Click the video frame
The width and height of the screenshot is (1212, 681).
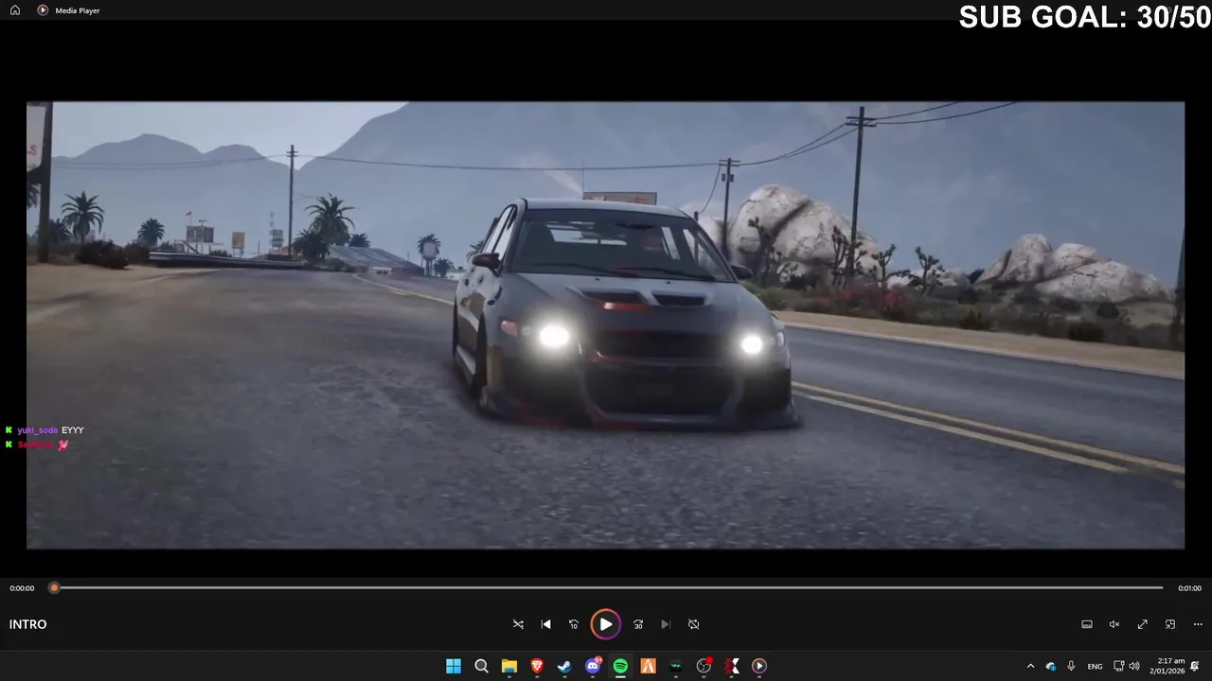point(605,324)
